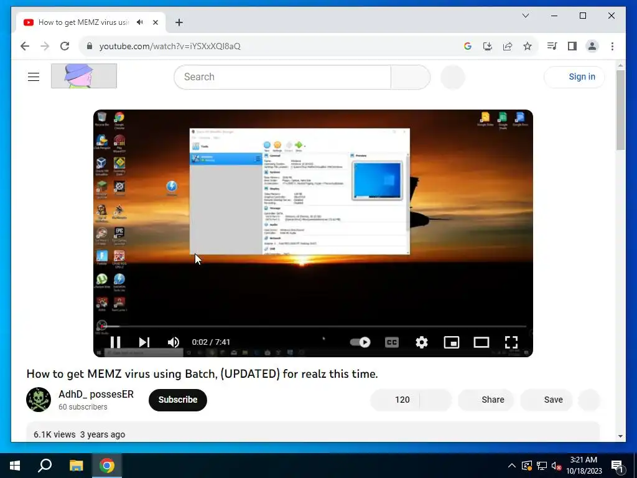
Task: Click Sign in button
Action: click(574, 77)
